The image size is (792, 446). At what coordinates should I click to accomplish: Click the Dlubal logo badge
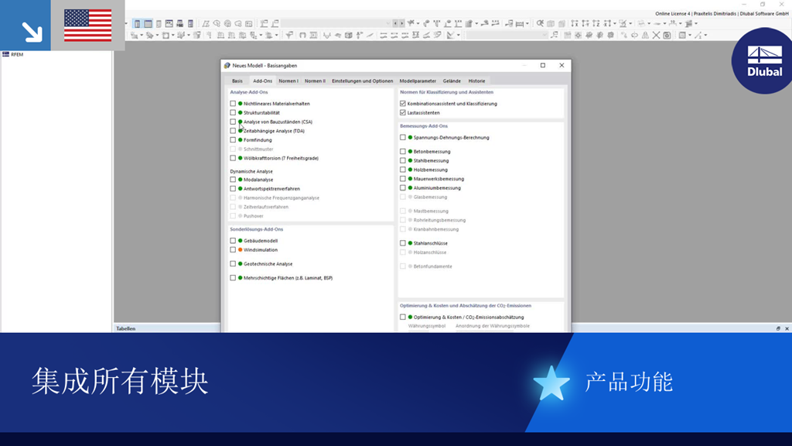coord(763,60)
